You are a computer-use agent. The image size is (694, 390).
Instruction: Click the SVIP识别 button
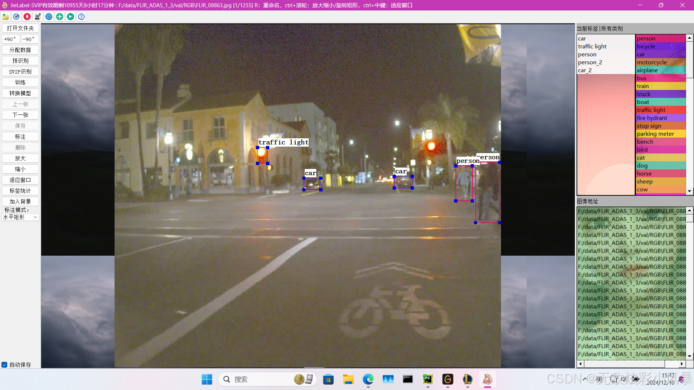point(20,71)
